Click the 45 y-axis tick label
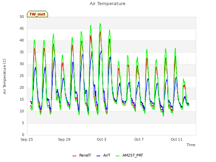The width and height of the screenshot is (216, 162). pos(22,29)
